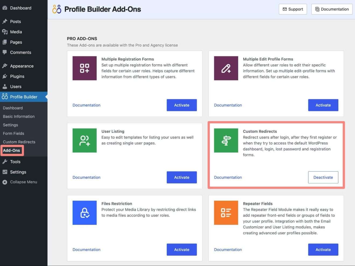Open Plugins in the admin sidebar
This screenshot has width=355, height=266.
tap(24, 76)
